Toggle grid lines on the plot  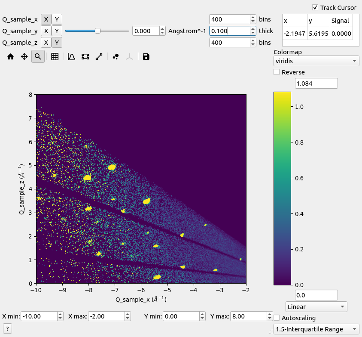pyautogui.click(x=55, y=56)
